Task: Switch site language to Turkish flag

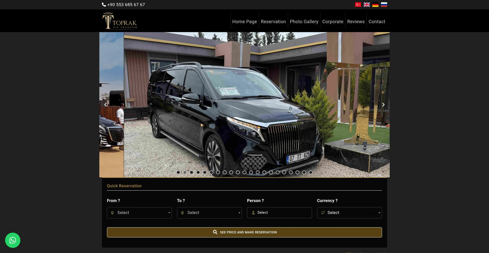Action: (x=358, y=5)
